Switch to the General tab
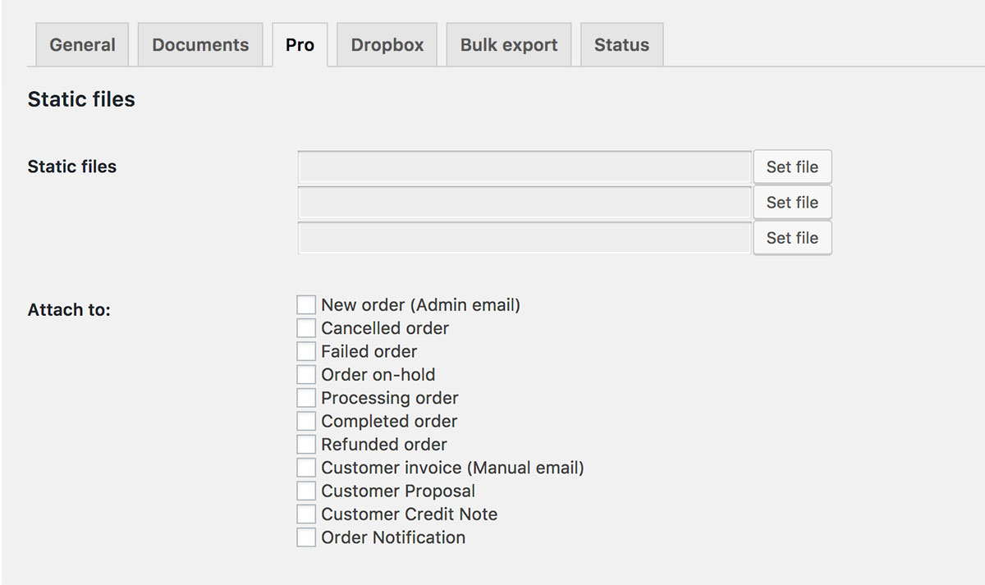This screenshot has width=985, height=585. pos(82,45)
